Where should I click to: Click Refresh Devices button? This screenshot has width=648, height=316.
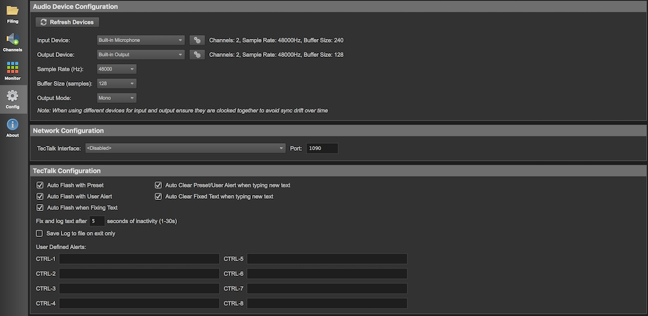click(67, 22)
